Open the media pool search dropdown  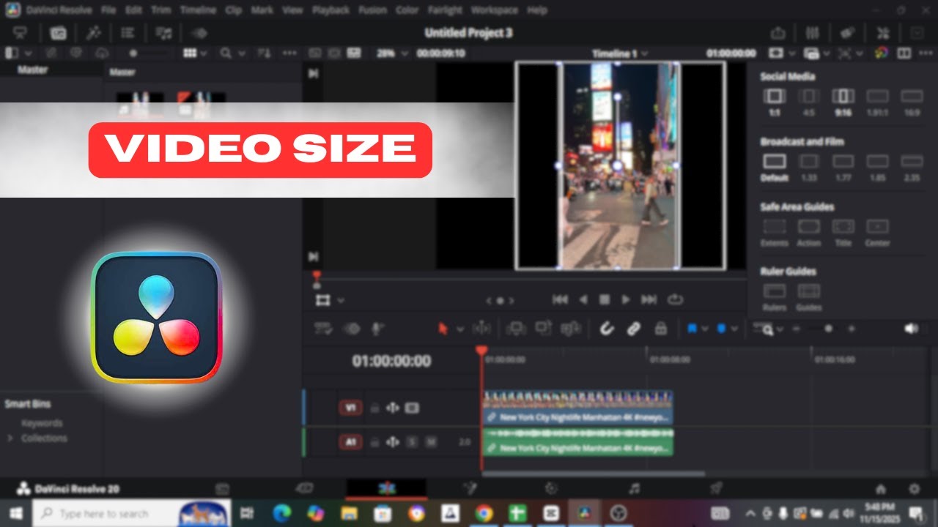(x=241, y=53)
